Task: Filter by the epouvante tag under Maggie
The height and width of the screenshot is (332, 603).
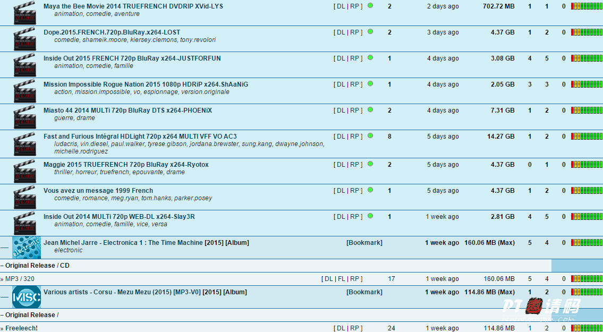Action: tap(148, 172)
